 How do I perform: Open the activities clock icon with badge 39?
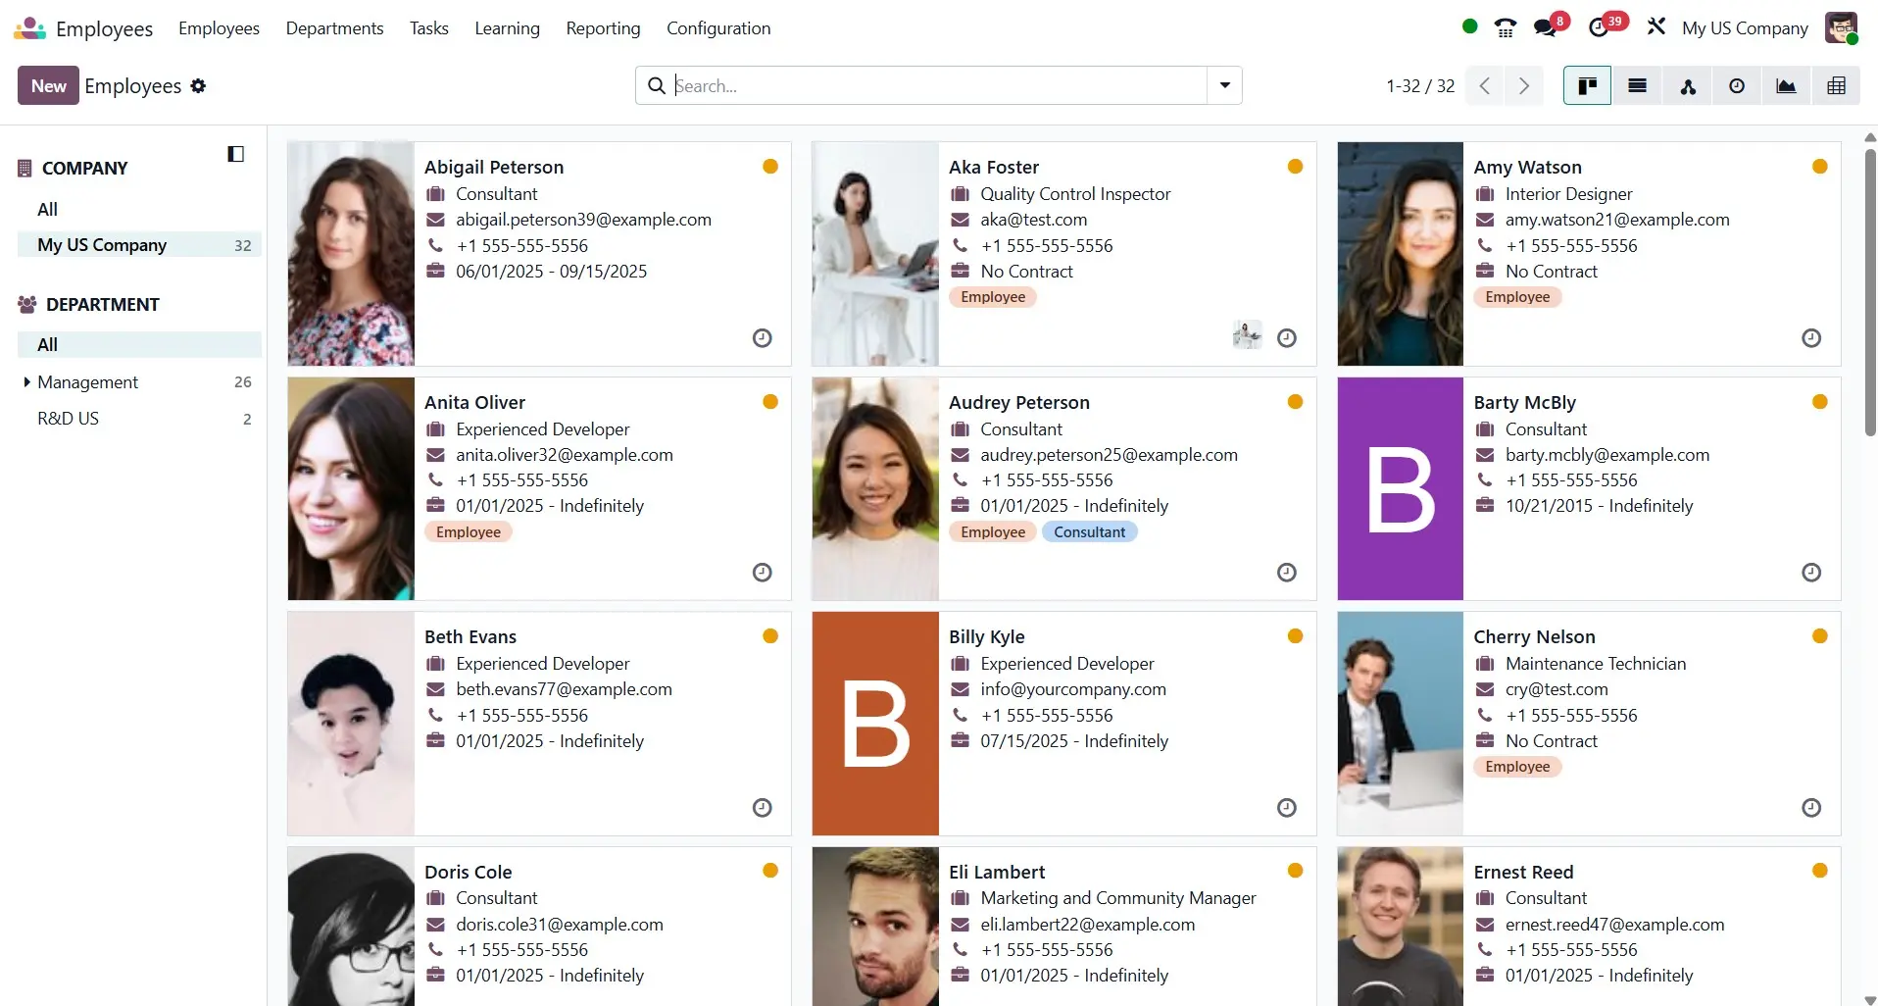1600,27
